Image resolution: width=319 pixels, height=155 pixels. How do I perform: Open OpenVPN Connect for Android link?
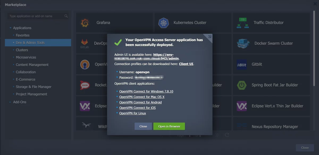[x=140, y=102]
